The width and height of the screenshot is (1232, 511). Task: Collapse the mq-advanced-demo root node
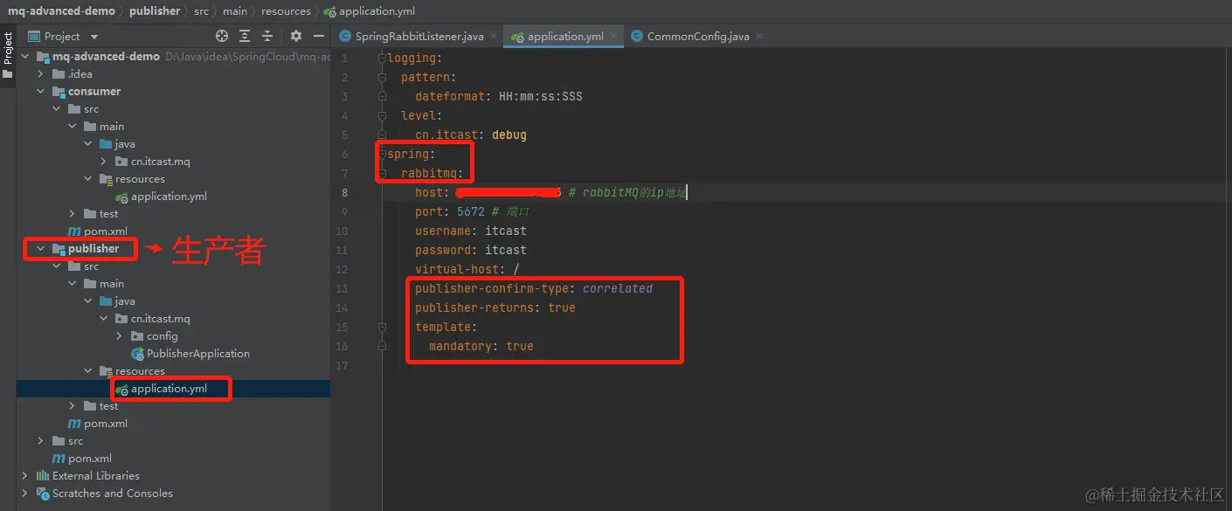25,56
